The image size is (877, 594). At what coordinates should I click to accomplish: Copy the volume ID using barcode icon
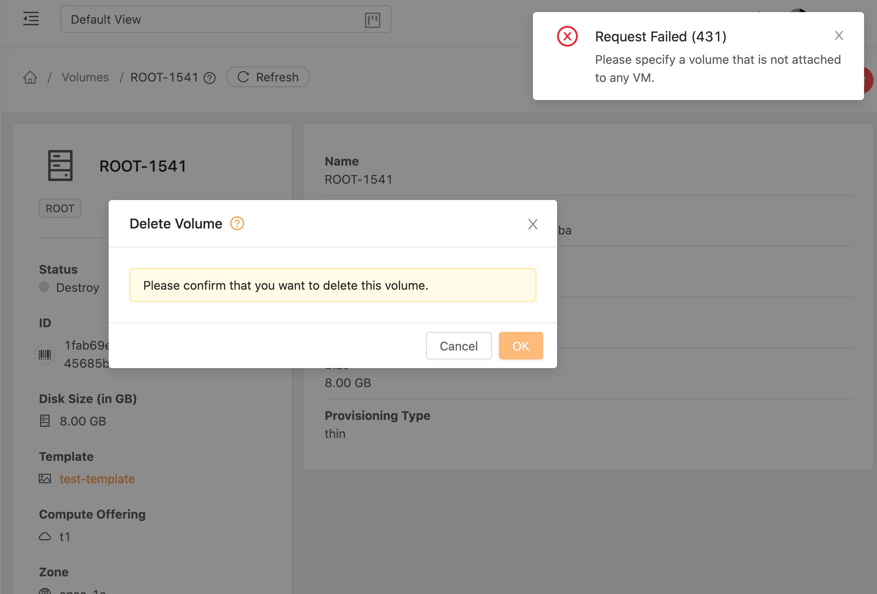point(44,354)
